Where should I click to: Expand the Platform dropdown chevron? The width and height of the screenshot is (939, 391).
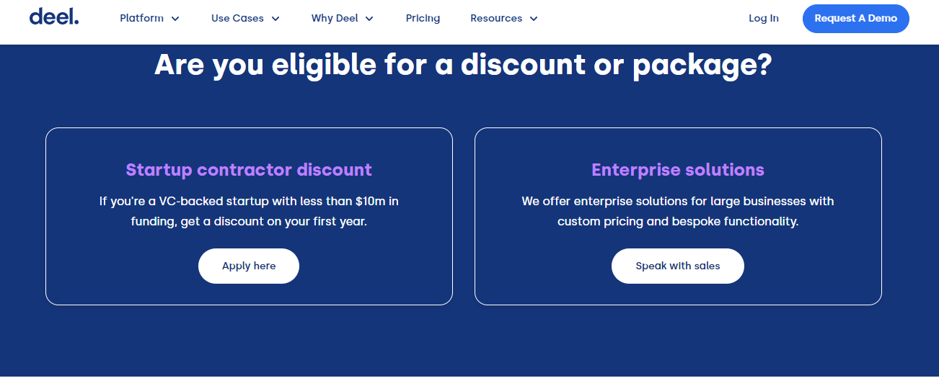[x=175, y=19]
